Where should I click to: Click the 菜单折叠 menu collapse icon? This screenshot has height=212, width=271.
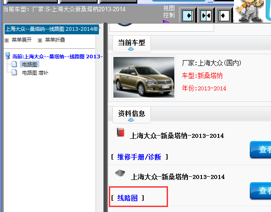40,41
